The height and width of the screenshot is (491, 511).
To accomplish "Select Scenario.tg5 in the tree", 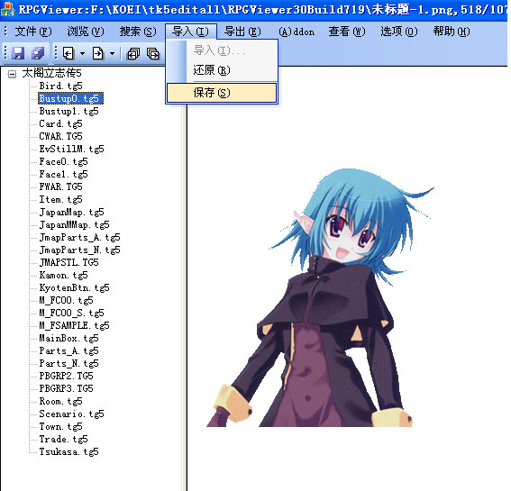I will [x=71, y=414].
